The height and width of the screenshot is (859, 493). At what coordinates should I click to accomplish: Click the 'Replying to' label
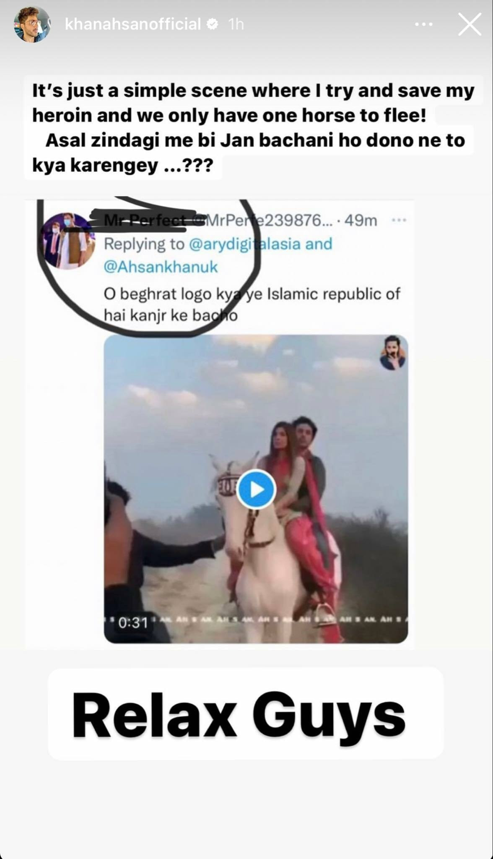(144, 244)
